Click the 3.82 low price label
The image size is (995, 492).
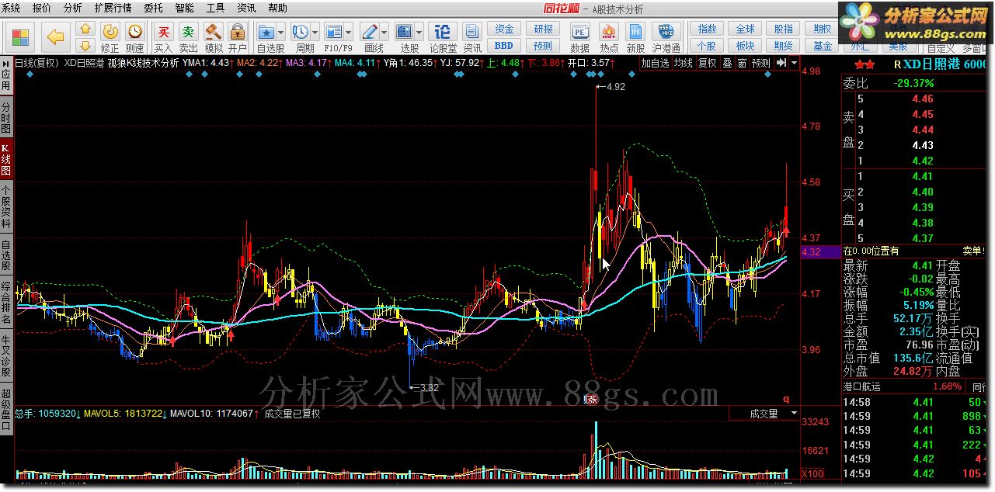point(429,387)
